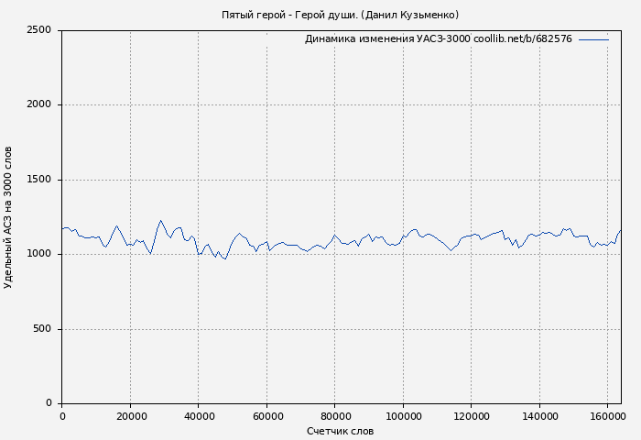Screen dimensions: 641x440
Task: Click the x-axis label 'Счетчик слов'
Action: 340,431
